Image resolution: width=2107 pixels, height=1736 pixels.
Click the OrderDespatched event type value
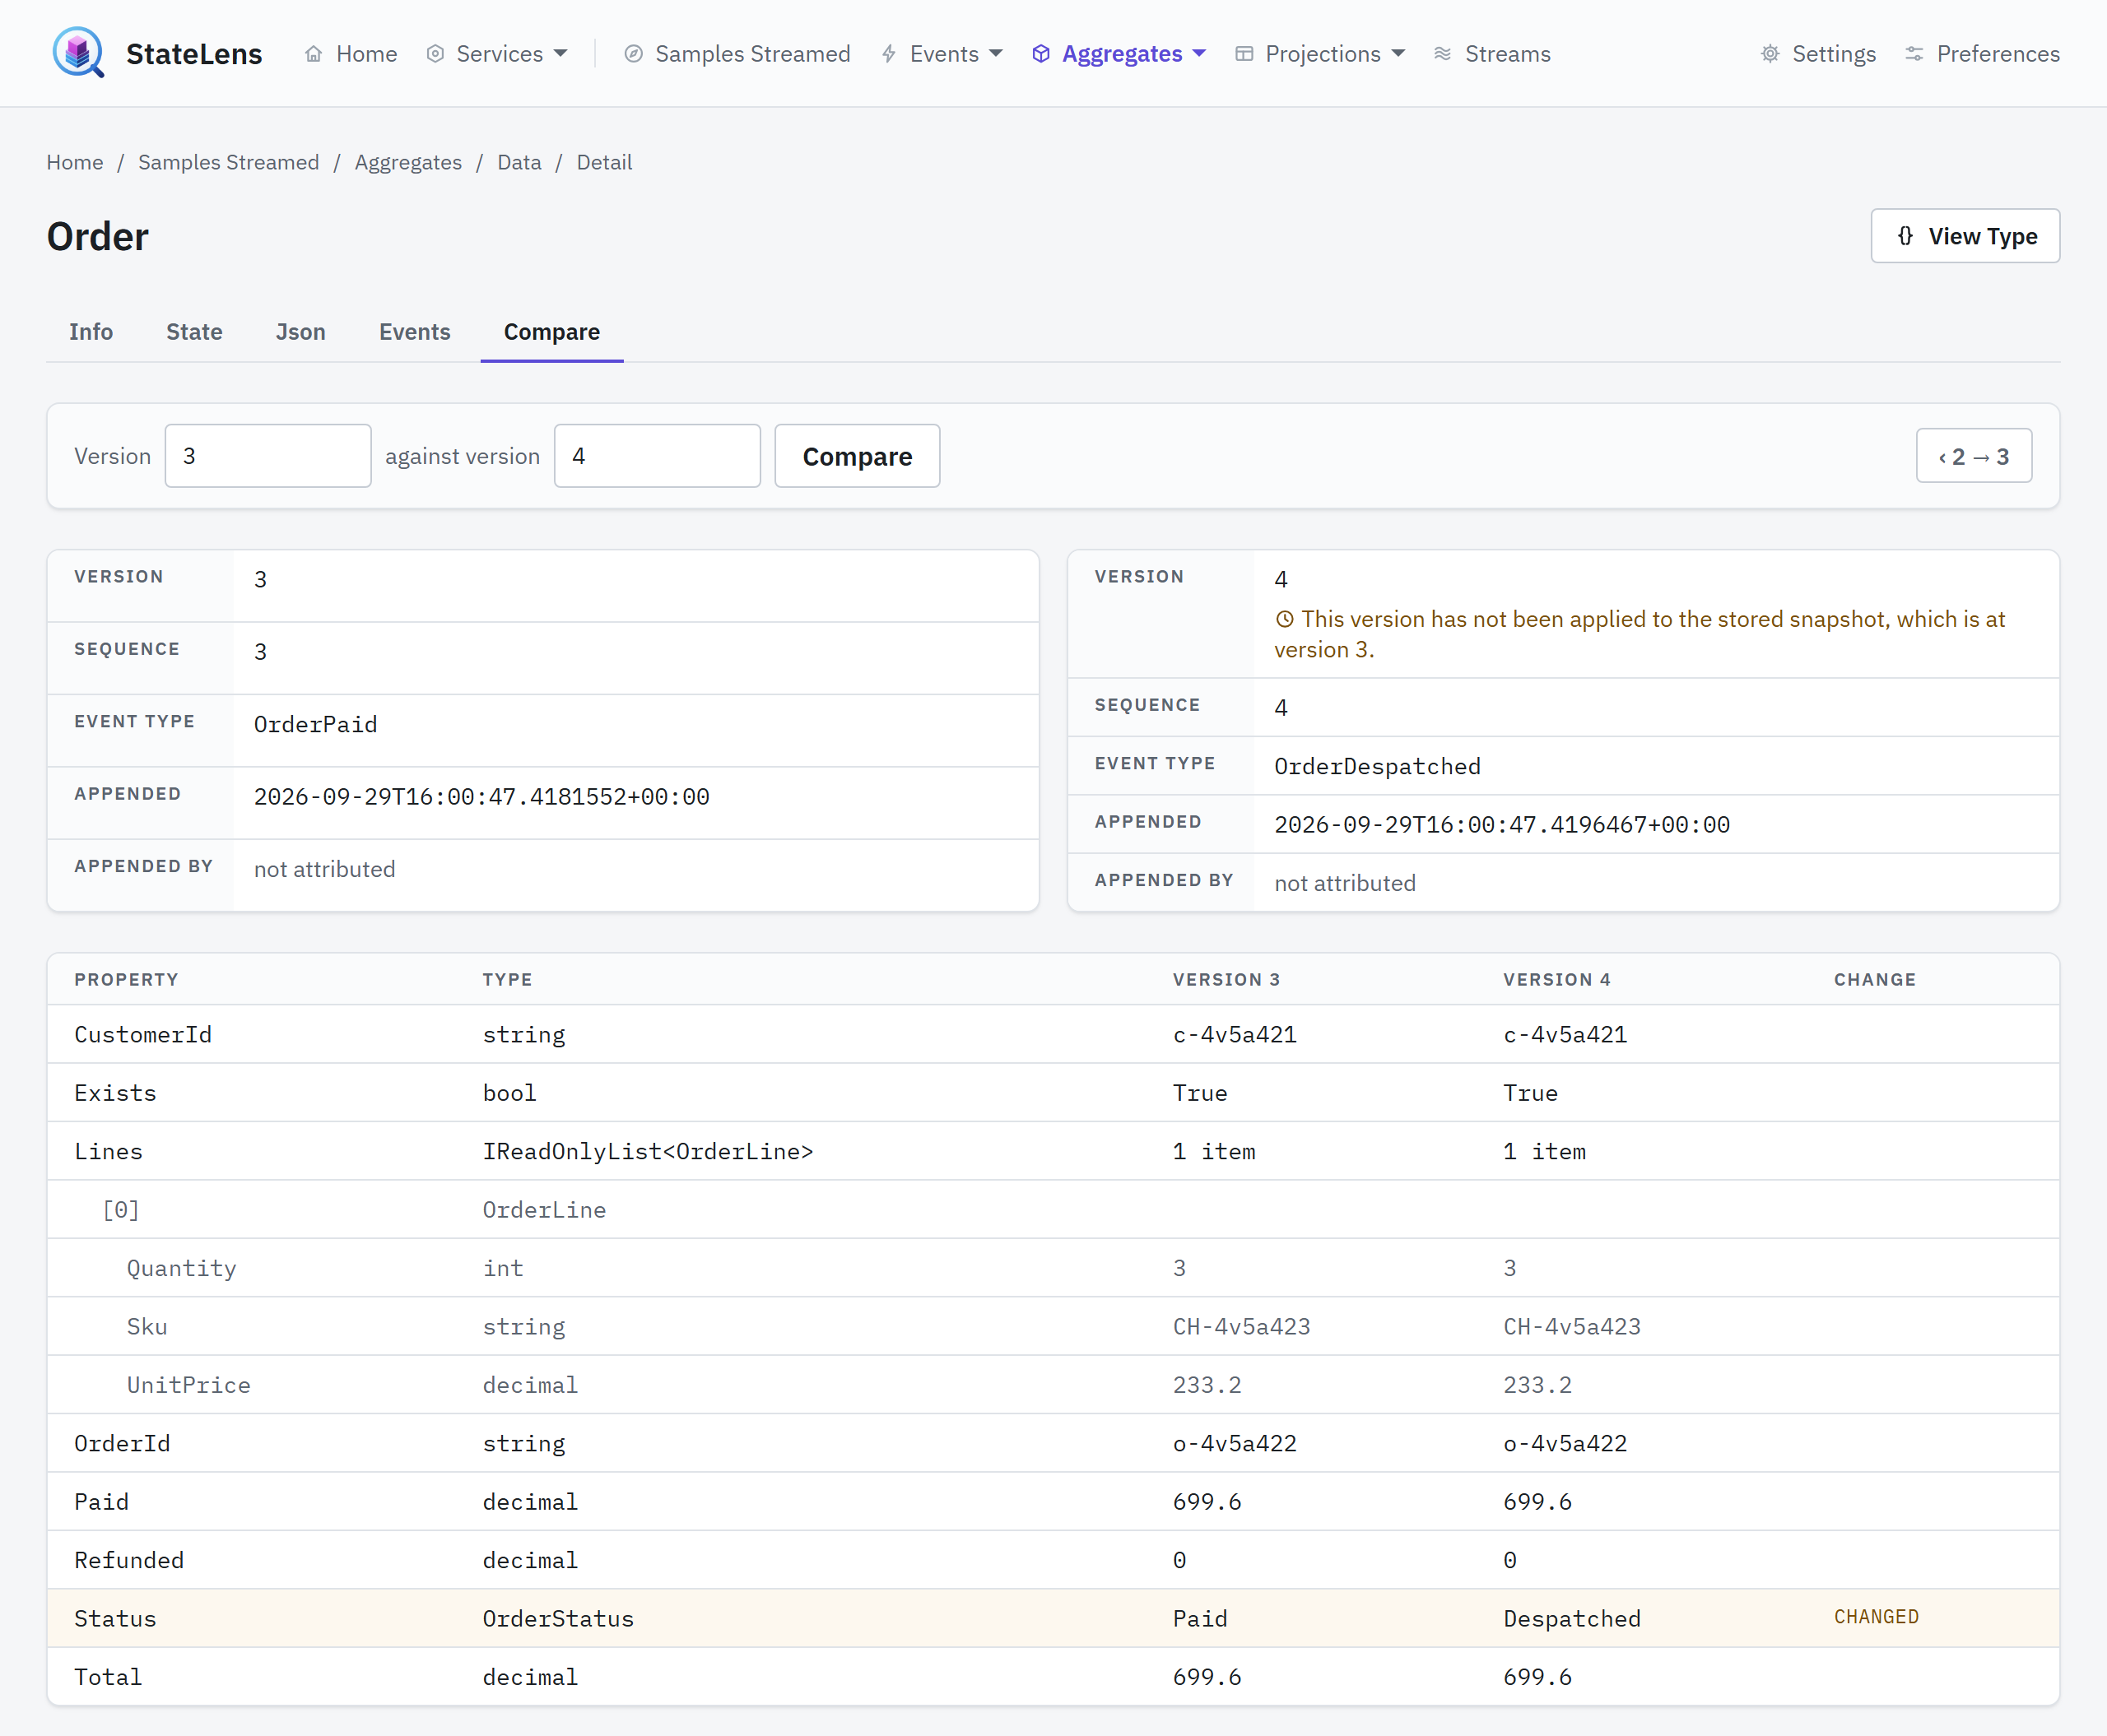point(1377,766)
